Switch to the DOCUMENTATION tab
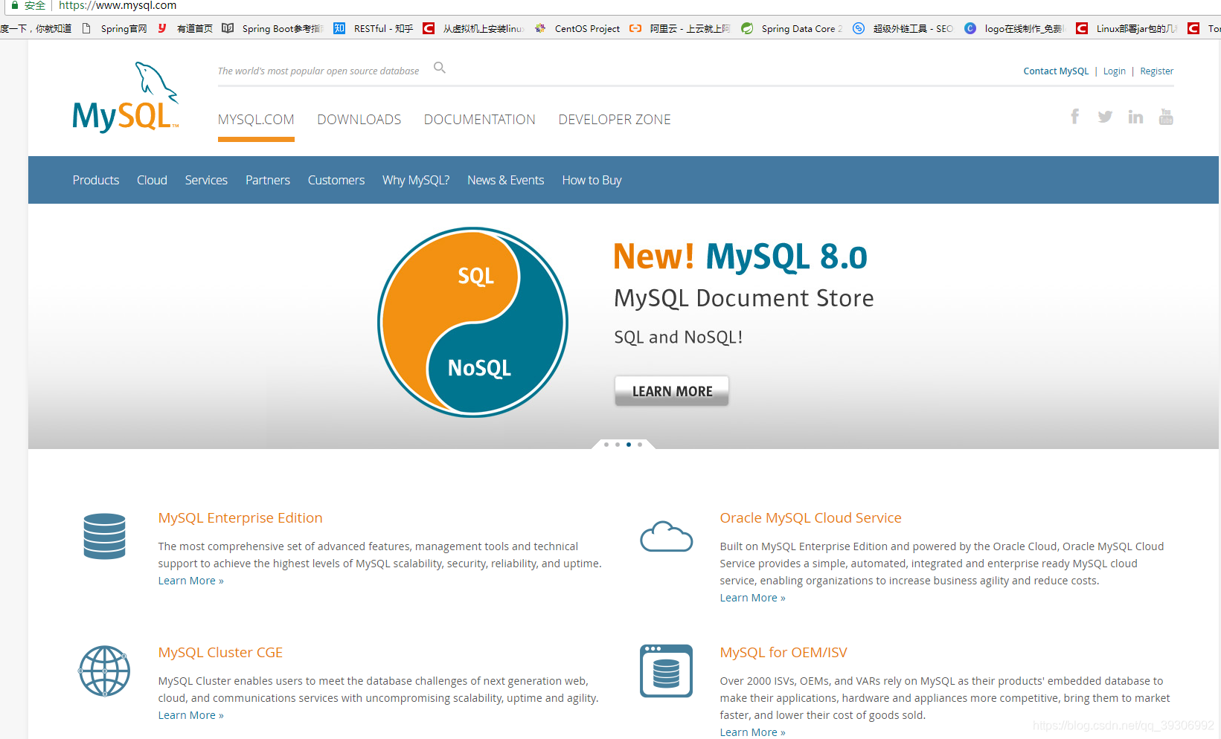The height and width of the screenshot is (739, 1221). 480,120
